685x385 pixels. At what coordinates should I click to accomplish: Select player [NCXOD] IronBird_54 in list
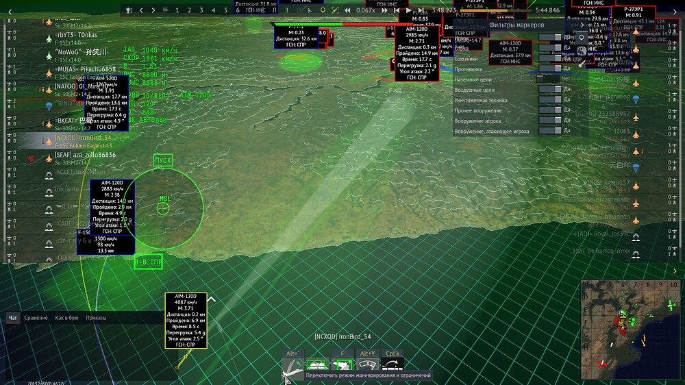click(83, 138)
